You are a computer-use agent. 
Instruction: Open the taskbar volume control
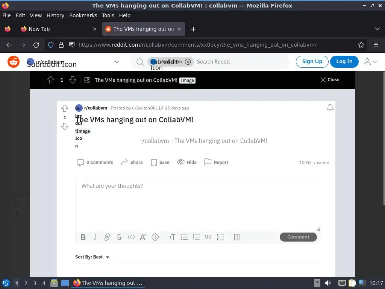(328, 283)
